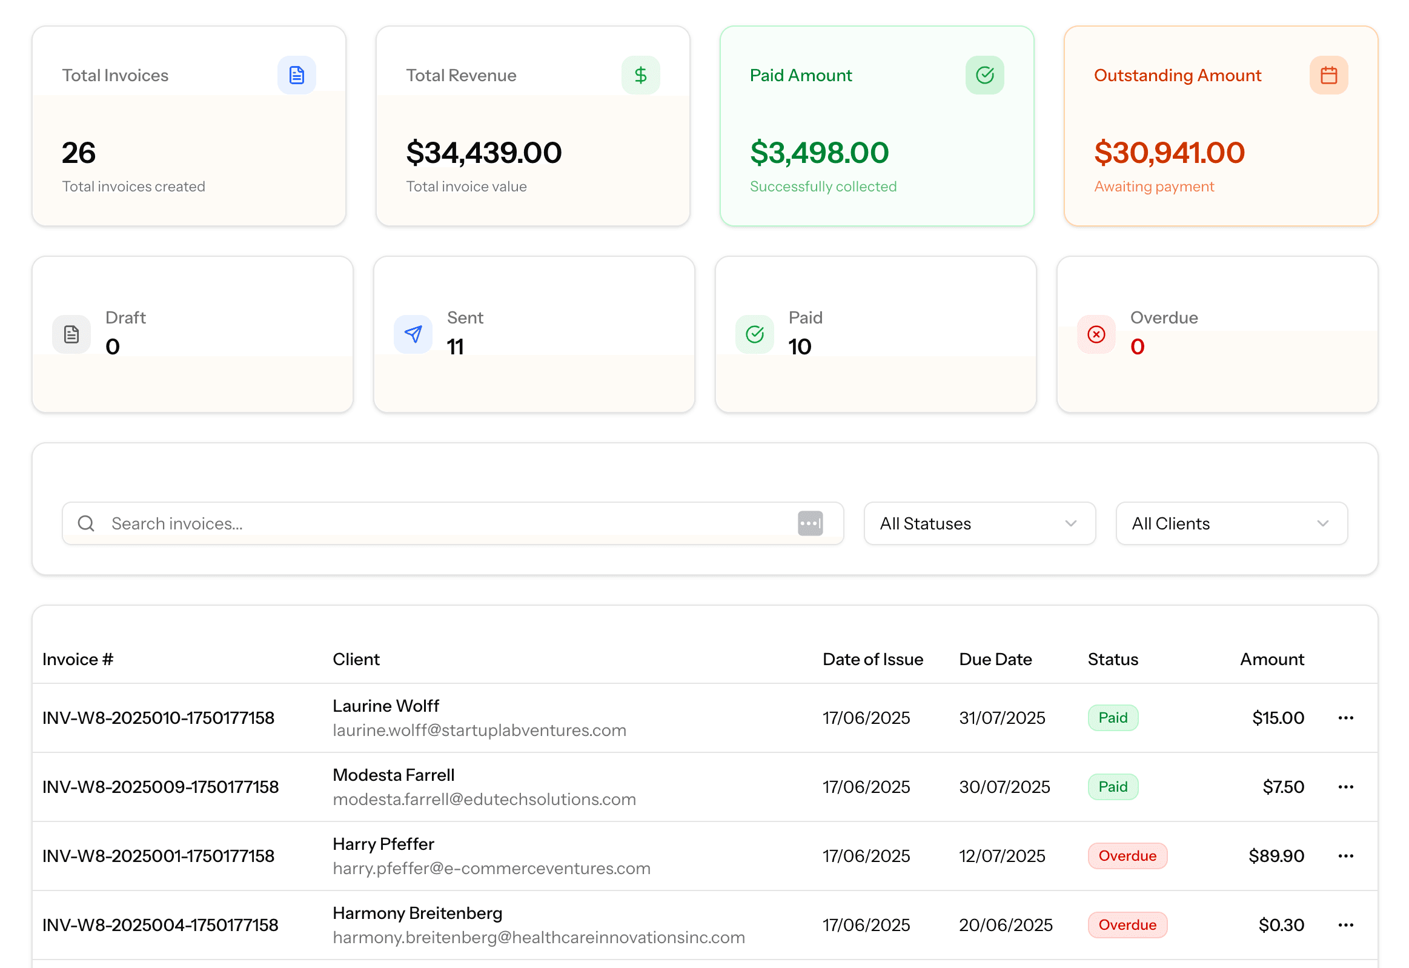The image size is (1409, 968).
Task: Click the calendar icon on Outstanding Amount card
Action: point(1328,75)
